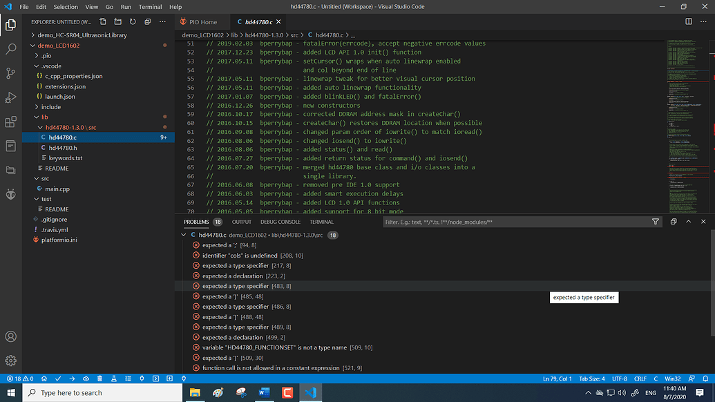Open notifications bell in status bar
The image size is (715, 402).
coord(705,379)
